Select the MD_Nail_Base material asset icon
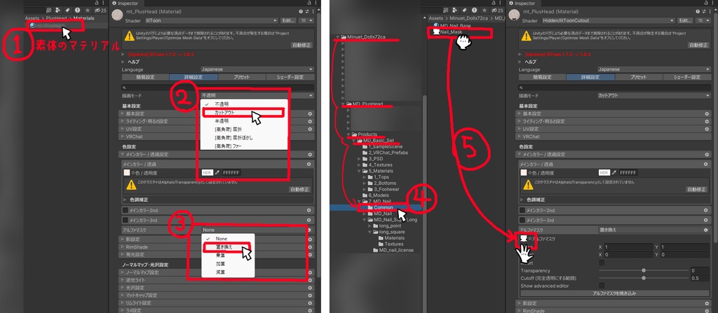The width and height of the screenshot is (718, 313). click(436, 26)
